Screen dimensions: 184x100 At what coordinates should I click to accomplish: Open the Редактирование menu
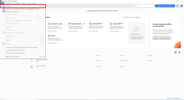point(9,3)
